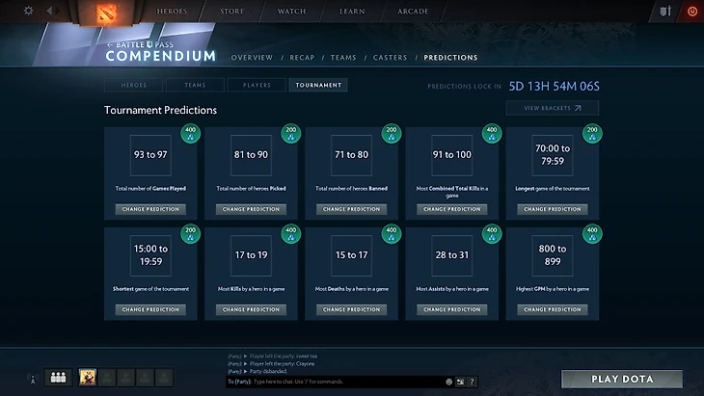This screenshot has height=396, width=704.
Task: Click the 400 points badge on Highest GPM
Action: (592, 234)
